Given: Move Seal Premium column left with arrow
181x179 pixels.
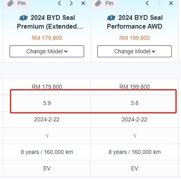Looking at the screenshot, I should tap(59, 3).
